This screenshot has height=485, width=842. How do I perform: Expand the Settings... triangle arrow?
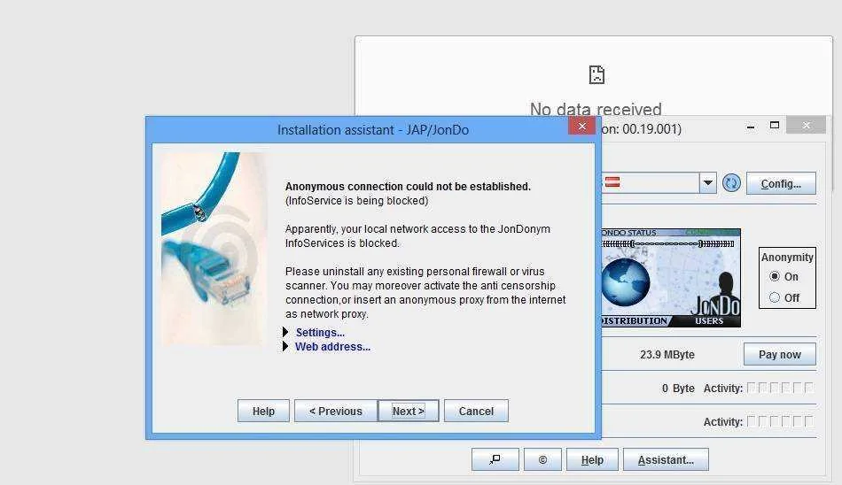(x=285, y=332)
